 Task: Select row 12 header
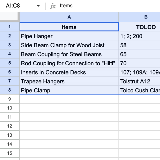click(10, 126)
